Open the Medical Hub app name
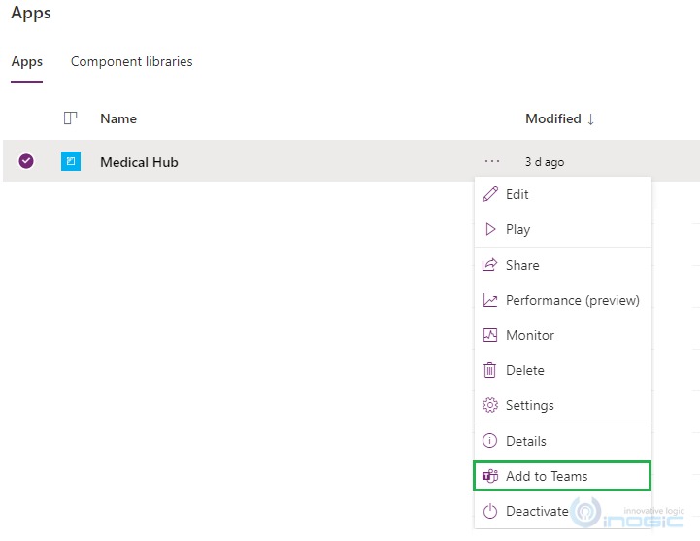Screen dimensions: 700x541 [x=139, y=162]
